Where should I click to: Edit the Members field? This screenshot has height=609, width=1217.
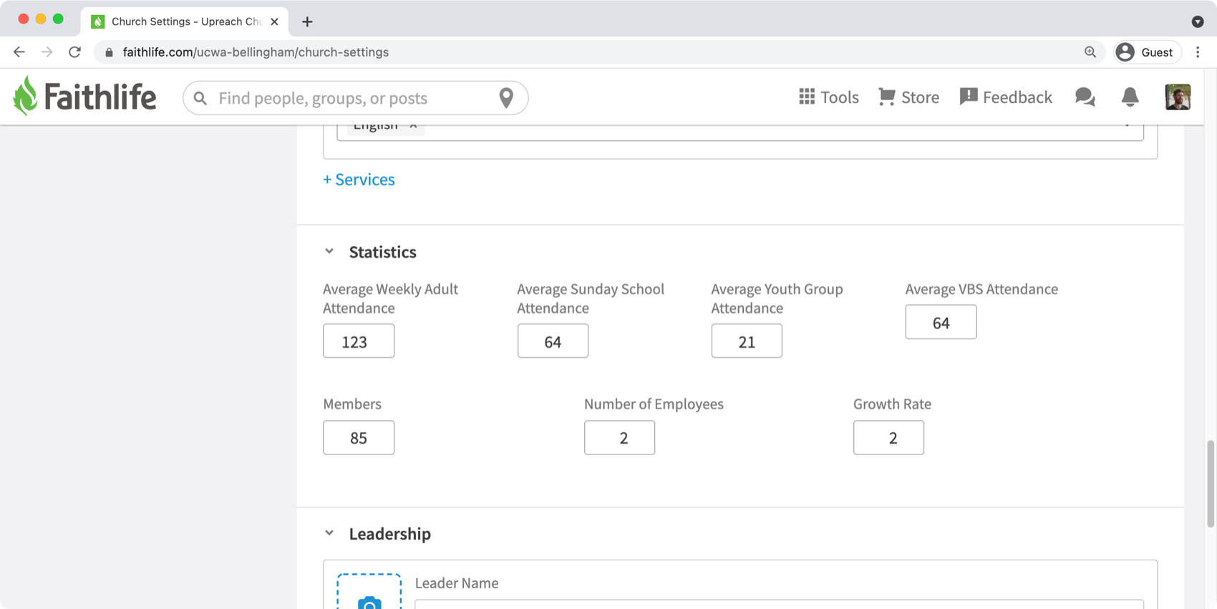[x=359, y=437]
